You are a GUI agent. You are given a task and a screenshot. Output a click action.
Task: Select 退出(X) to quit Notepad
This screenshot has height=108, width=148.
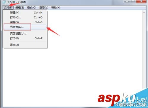[x=25, y=45]
